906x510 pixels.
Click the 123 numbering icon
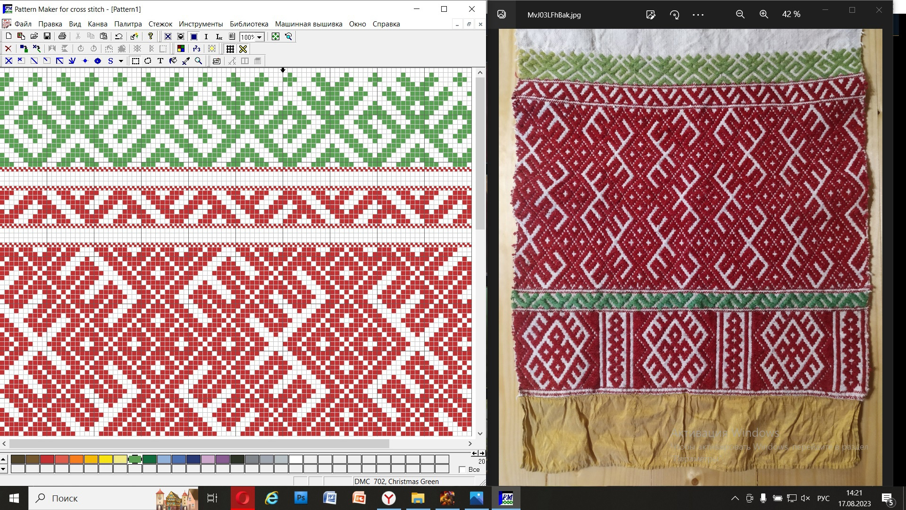(196, 49)
